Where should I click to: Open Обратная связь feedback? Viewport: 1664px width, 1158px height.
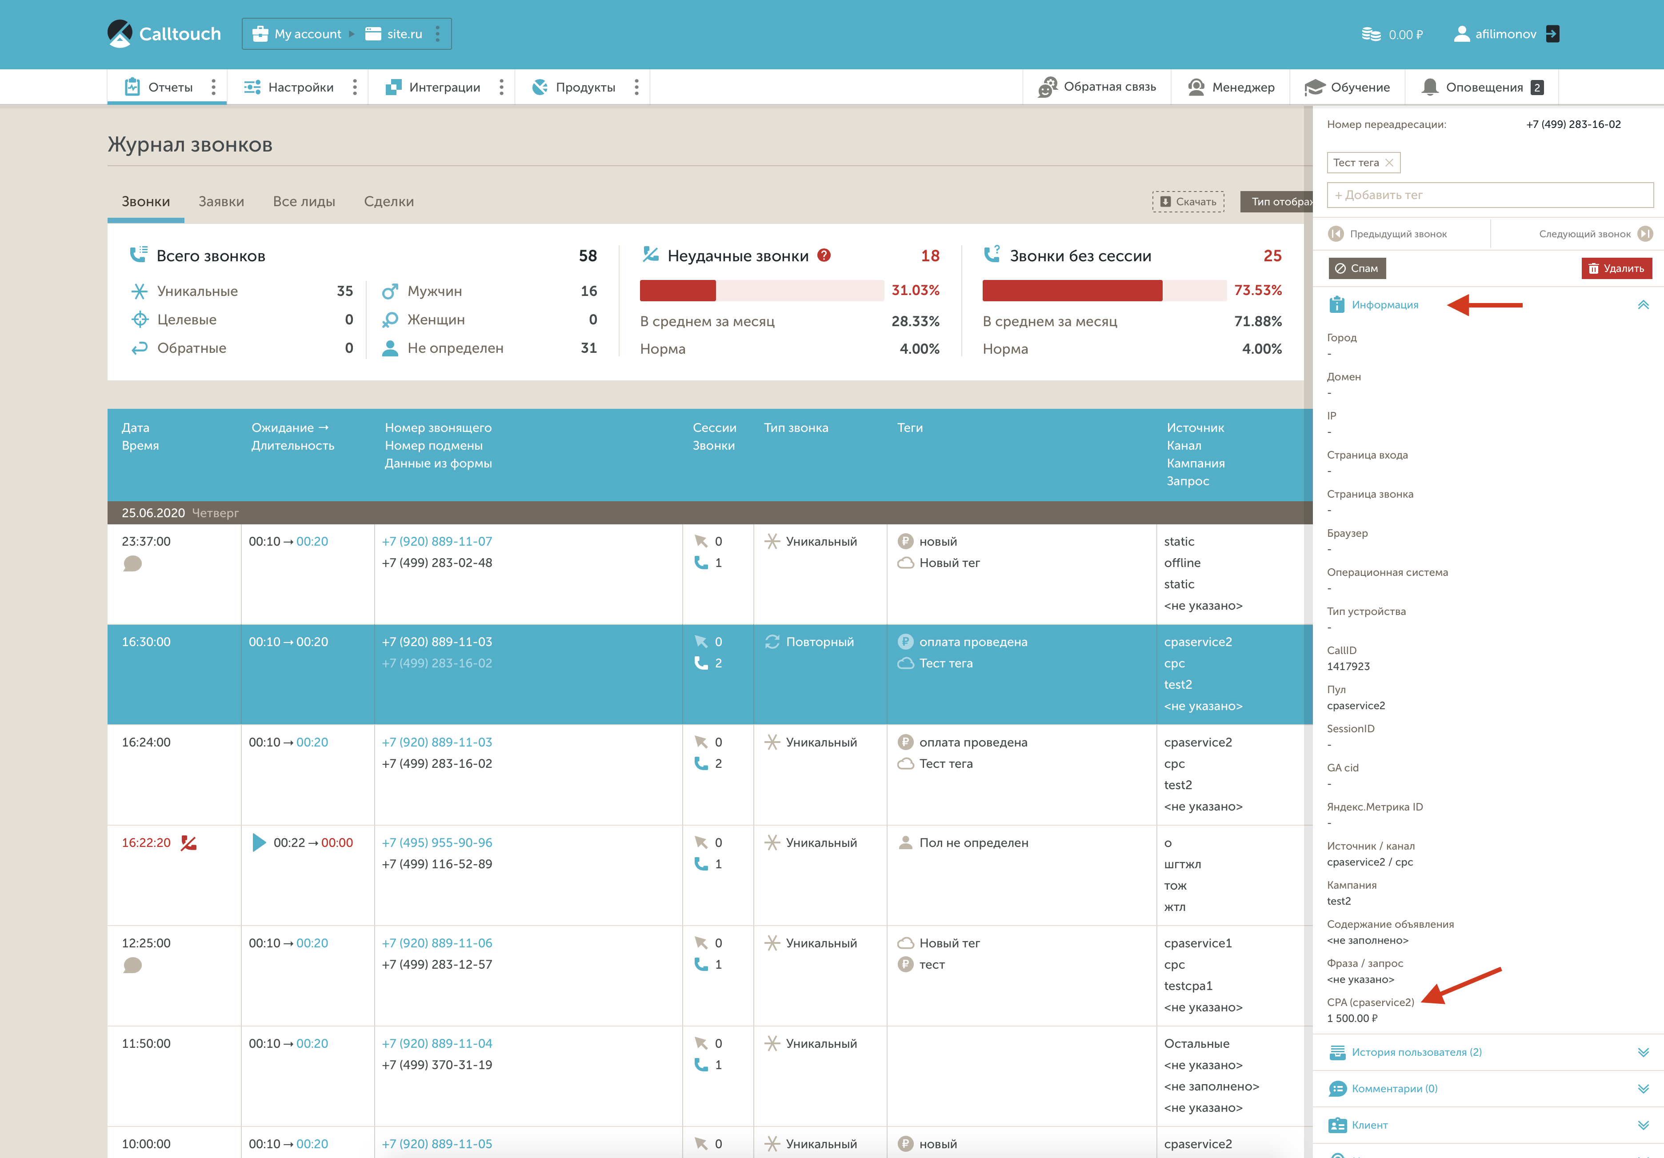pyautogui.click(x=1096, y=87)
